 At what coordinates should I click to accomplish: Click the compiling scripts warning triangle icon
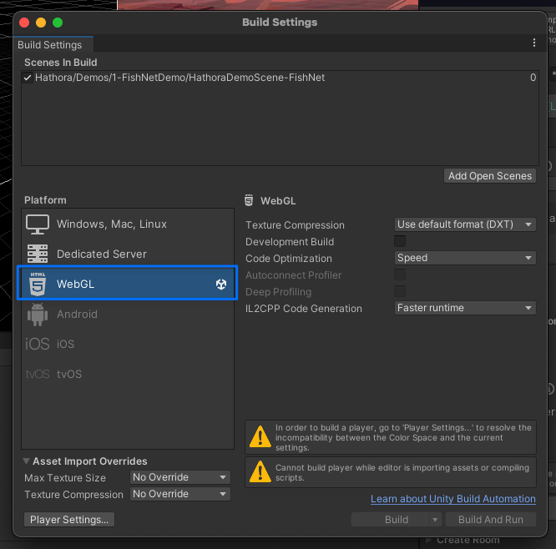click(260, 471)
